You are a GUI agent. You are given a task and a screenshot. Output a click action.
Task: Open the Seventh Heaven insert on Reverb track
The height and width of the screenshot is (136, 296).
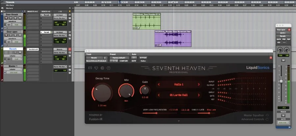(x=33, y=49)
